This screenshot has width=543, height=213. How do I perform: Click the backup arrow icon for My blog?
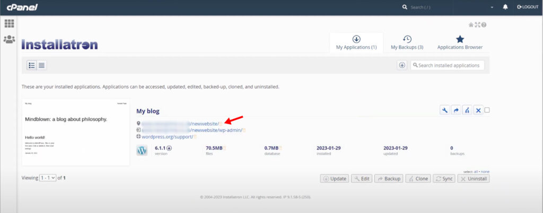(456, 110)
